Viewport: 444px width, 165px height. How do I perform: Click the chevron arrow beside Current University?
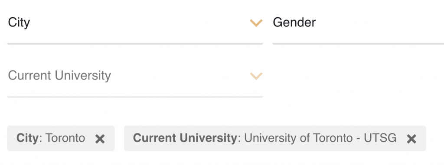click(x=256, y=76)
